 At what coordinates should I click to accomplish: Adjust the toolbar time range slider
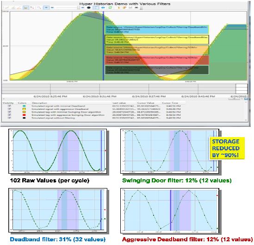(68, 7)
